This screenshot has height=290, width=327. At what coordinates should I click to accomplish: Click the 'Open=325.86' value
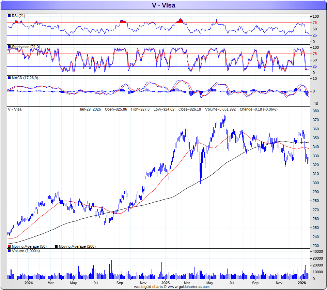point(116,109)
